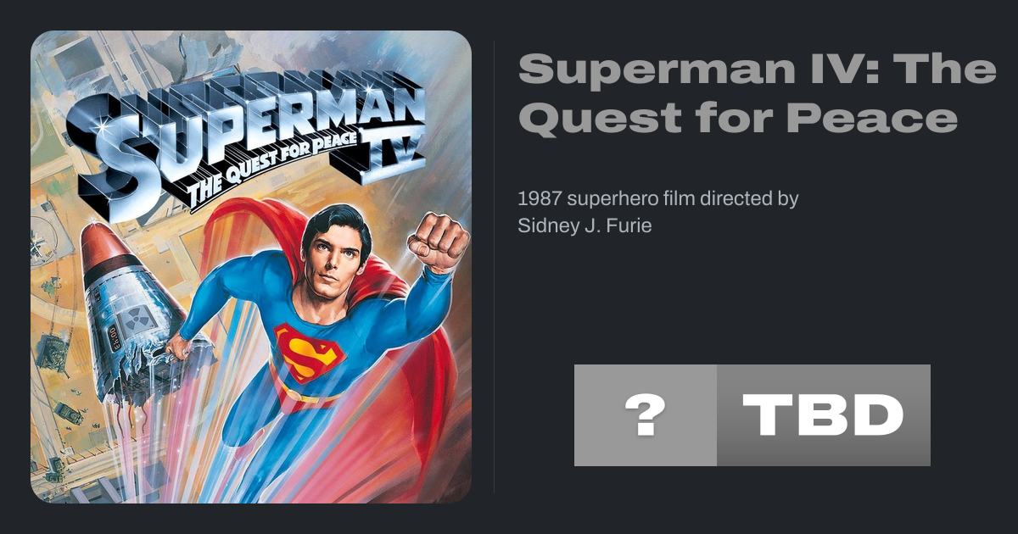Click the TBD rating badge

pyautogui.click(x=823, y=415)
